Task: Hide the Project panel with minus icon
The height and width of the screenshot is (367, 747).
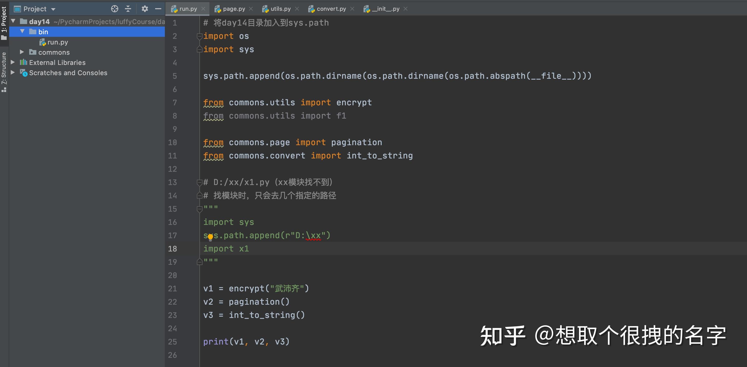Action: 158,9
